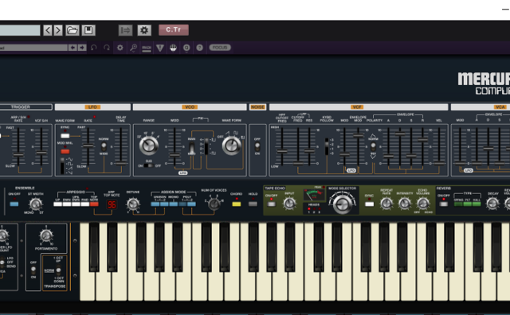Click the redo arrow in the purple toolbar

pos(107,48)
